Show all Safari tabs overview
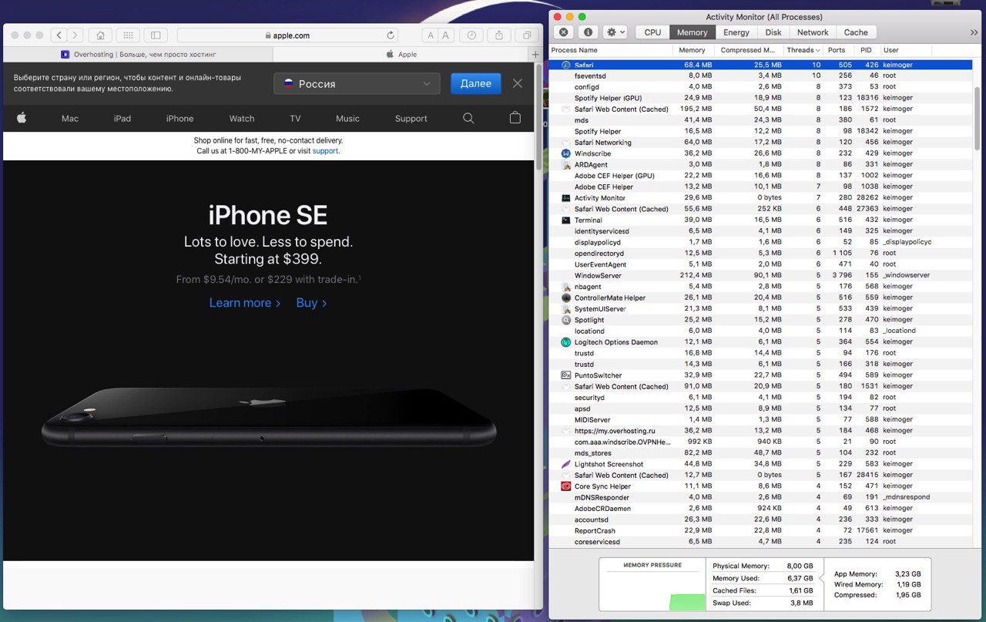 (x=527, y=35)
